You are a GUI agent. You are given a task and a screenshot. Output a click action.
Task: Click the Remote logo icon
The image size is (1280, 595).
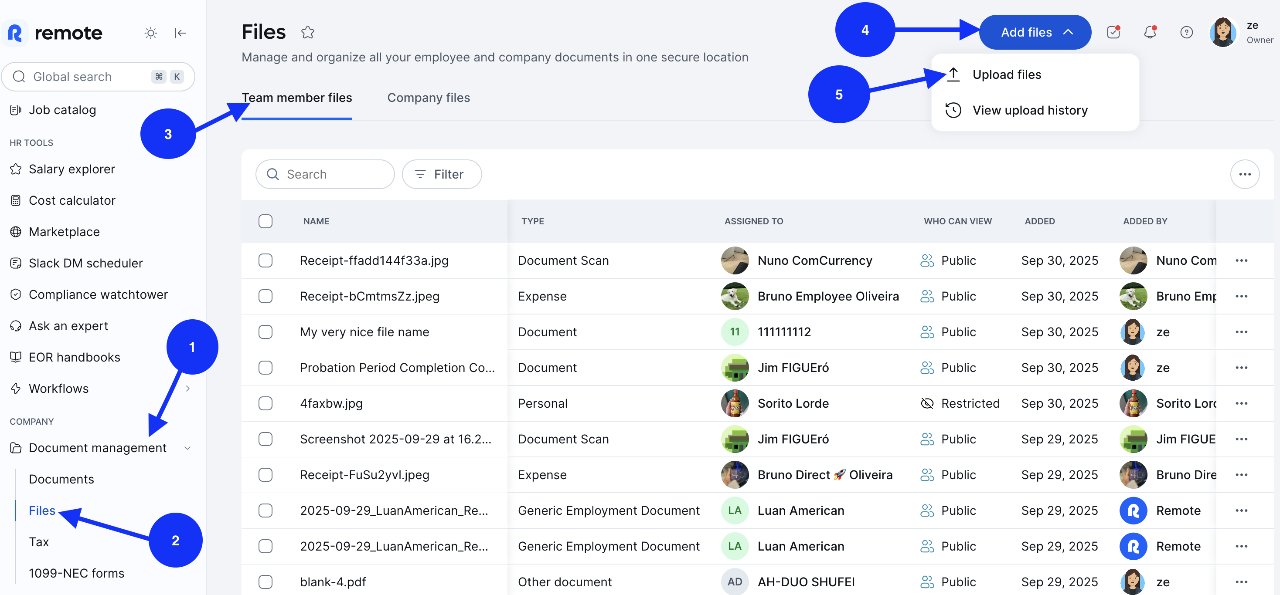tap(15, 33)
